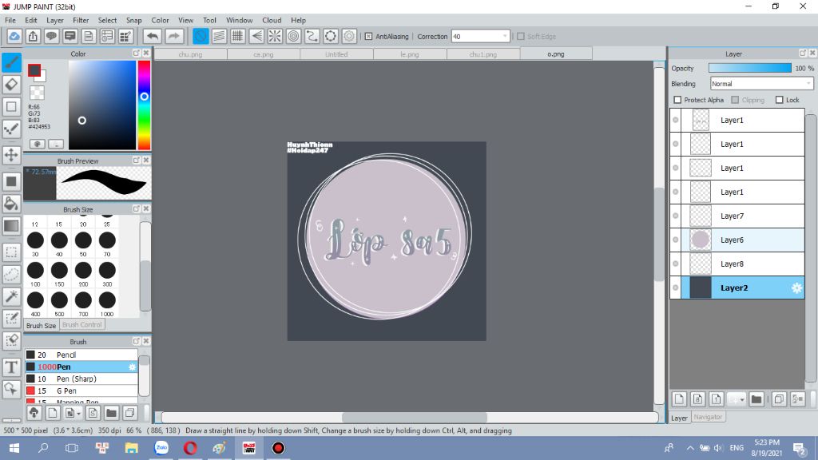Click the export upload icon
Image resolution: width=818 pixels, height=460 pixels.
(33, 36)
